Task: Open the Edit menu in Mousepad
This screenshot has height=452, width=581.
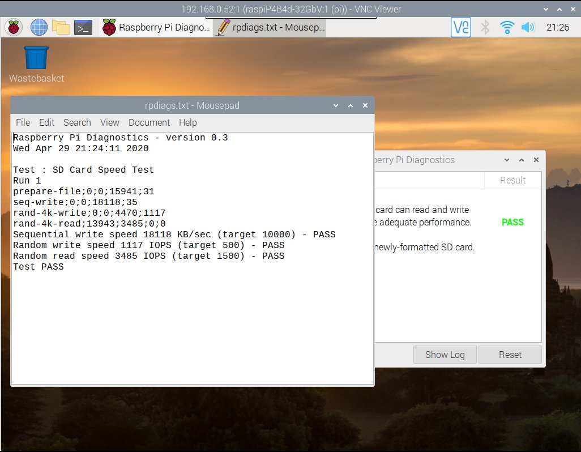Action: (x=46, y=123)
